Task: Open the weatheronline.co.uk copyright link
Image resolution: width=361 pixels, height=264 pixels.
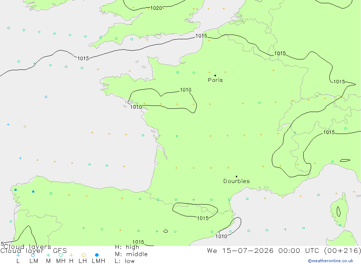Action: (x=331, y=261)
